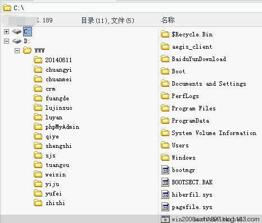
Task: Select Documents and Settings entry
Action: tap(209, 83)
